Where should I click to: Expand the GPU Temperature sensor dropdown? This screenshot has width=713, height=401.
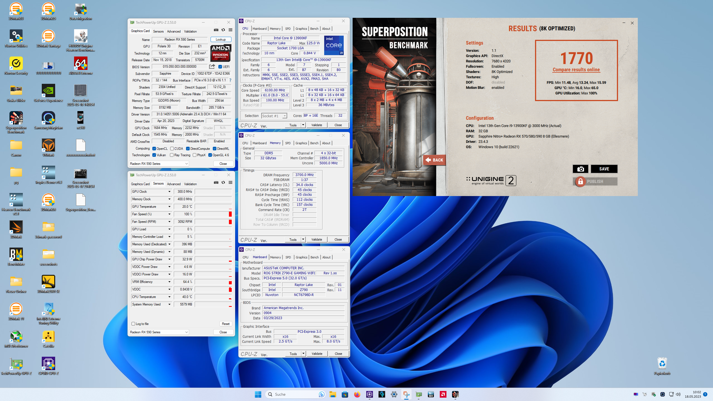click(169, 207)
